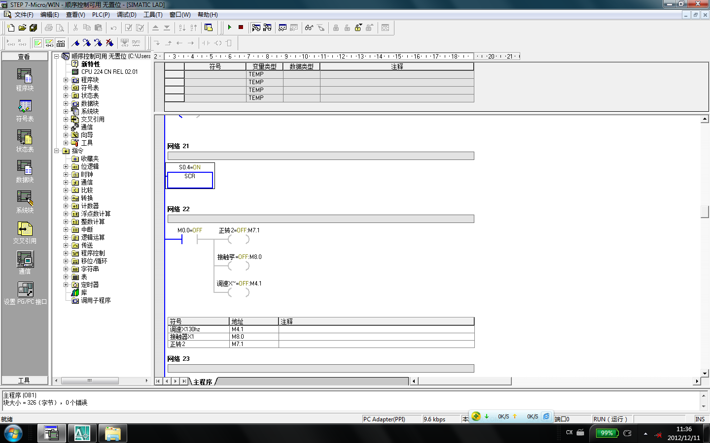Expand the 程序控制 instruction folder
The width and height of the screenshot is (710, 443).
coord(66,253)
